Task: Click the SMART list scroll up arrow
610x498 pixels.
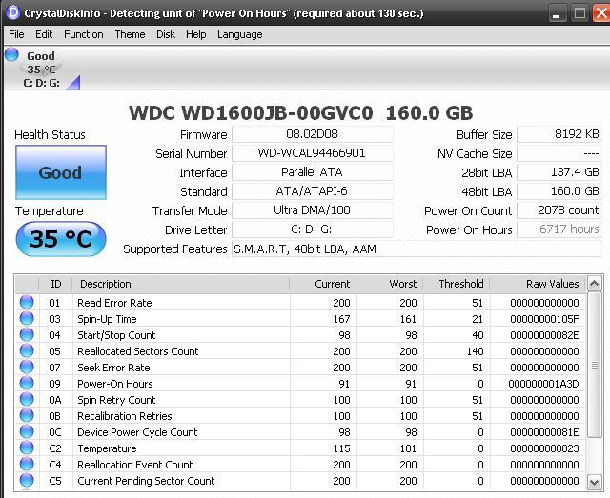Action: point(594,284)
